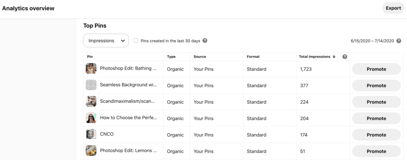Enable Pins created in last 30 days
Image resolution: width=407 pixels, height=160 pixels.
coord(136,41)
